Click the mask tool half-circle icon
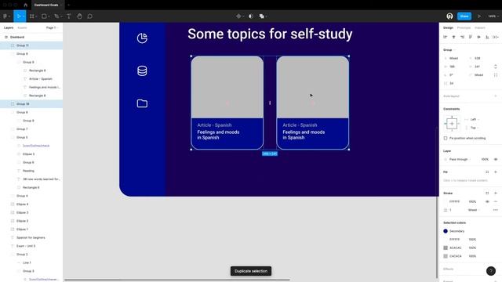The height and width of the screenshot is (282, 502). pyautogui.click(x=251, y=16)
